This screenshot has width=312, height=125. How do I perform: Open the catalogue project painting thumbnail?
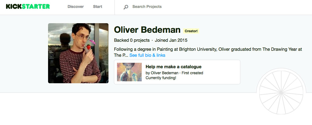[129, 72]
